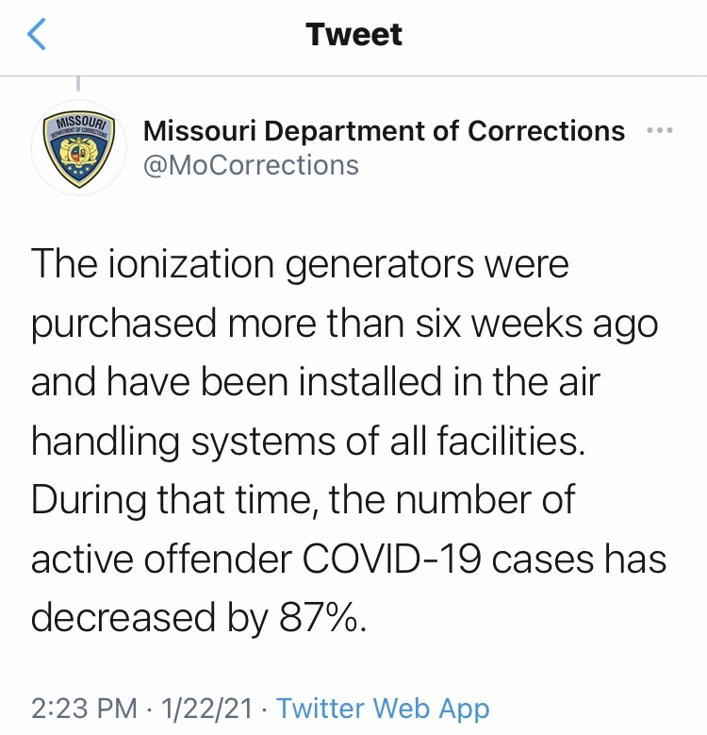This screenshot has width=707, height=735.
Task: Open the Missouri Corrections badge avatar
Action: point(79,147)
